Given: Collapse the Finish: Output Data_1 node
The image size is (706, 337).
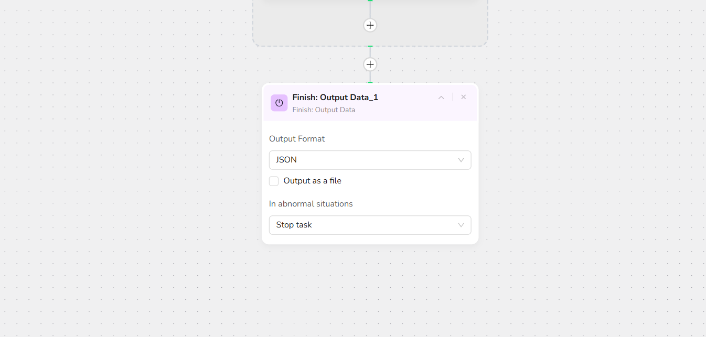Looking at the screenshot, I should pos(441,97).
